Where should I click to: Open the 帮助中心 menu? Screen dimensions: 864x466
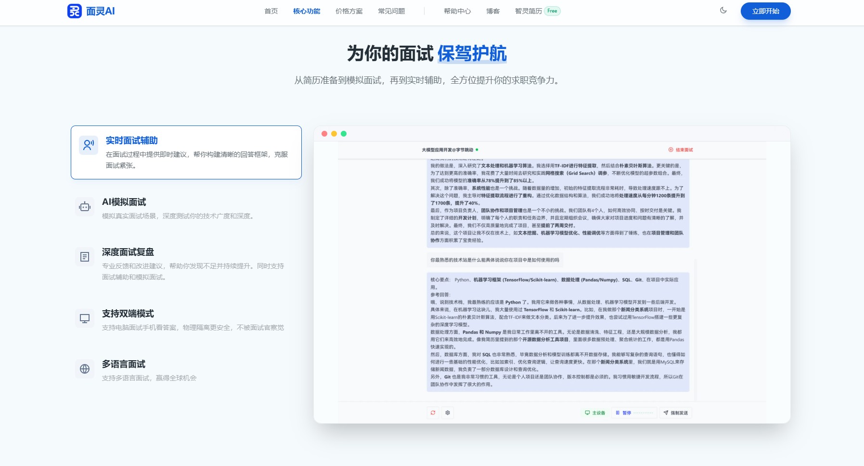(x=458, y=11)
